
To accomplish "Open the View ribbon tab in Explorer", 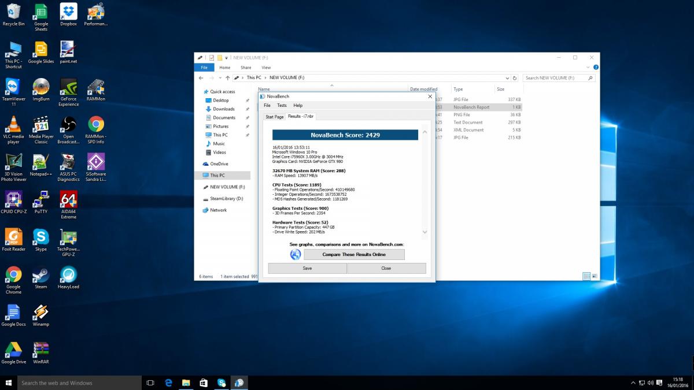I will pyautogui.click(x=266, y=68).
